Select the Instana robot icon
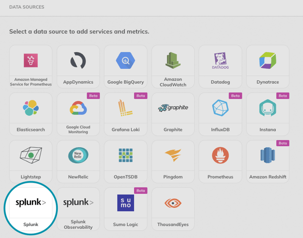The image size is (303, 238). (x=268, y=108)
